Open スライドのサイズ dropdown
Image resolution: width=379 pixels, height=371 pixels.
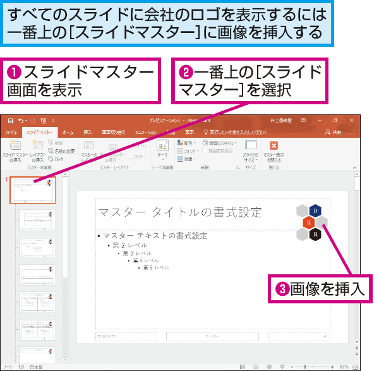point(251,151)
